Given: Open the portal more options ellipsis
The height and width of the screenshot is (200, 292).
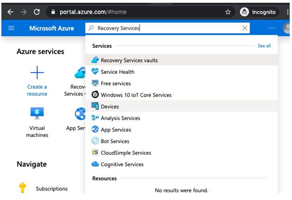Looking at the screenshot, I should click(x=272, y=28).
